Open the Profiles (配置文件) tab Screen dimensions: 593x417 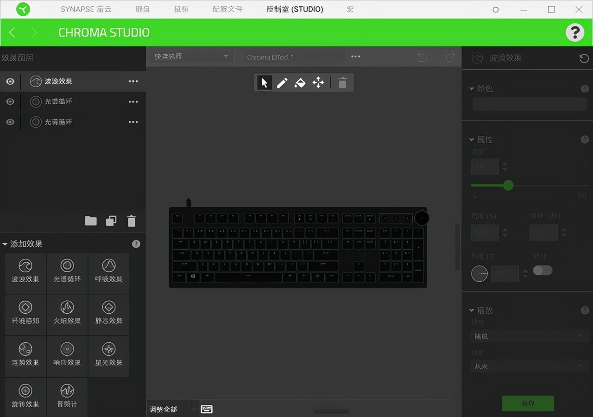tap(227, 9)
